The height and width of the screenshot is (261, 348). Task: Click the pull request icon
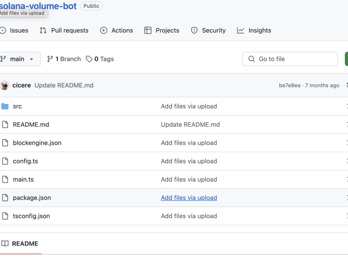click(43, 30)
